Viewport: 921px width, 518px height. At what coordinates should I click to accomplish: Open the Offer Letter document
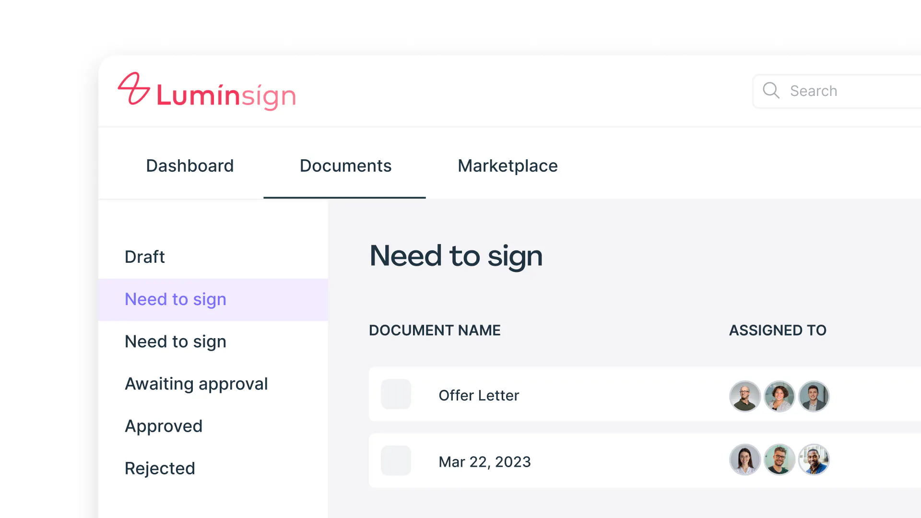point(479,395)
